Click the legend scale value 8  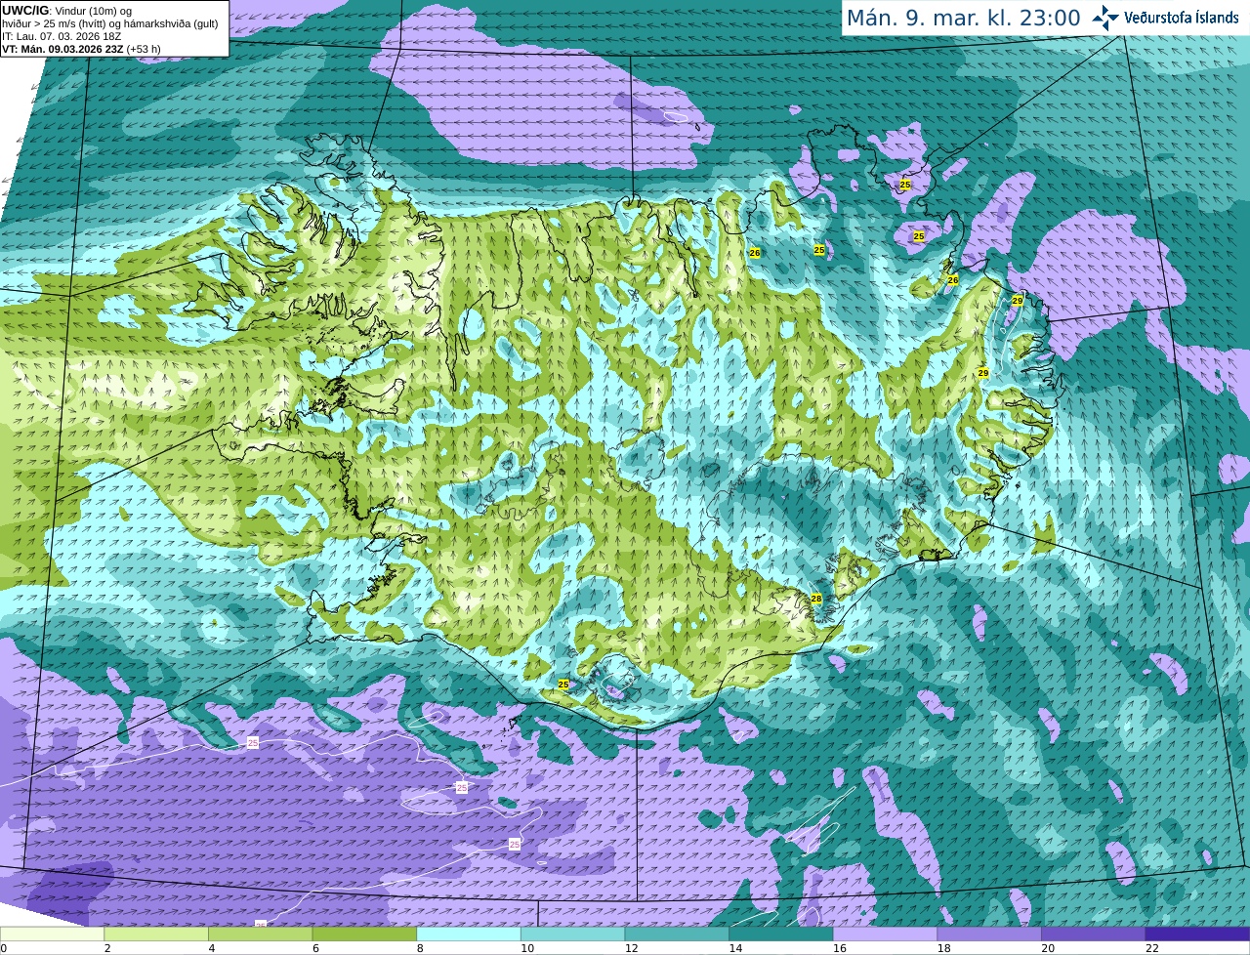420,948
